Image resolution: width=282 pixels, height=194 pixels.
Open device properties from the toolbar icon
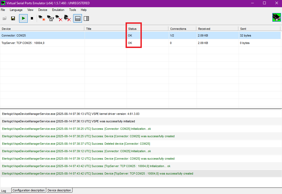(50, 18)
